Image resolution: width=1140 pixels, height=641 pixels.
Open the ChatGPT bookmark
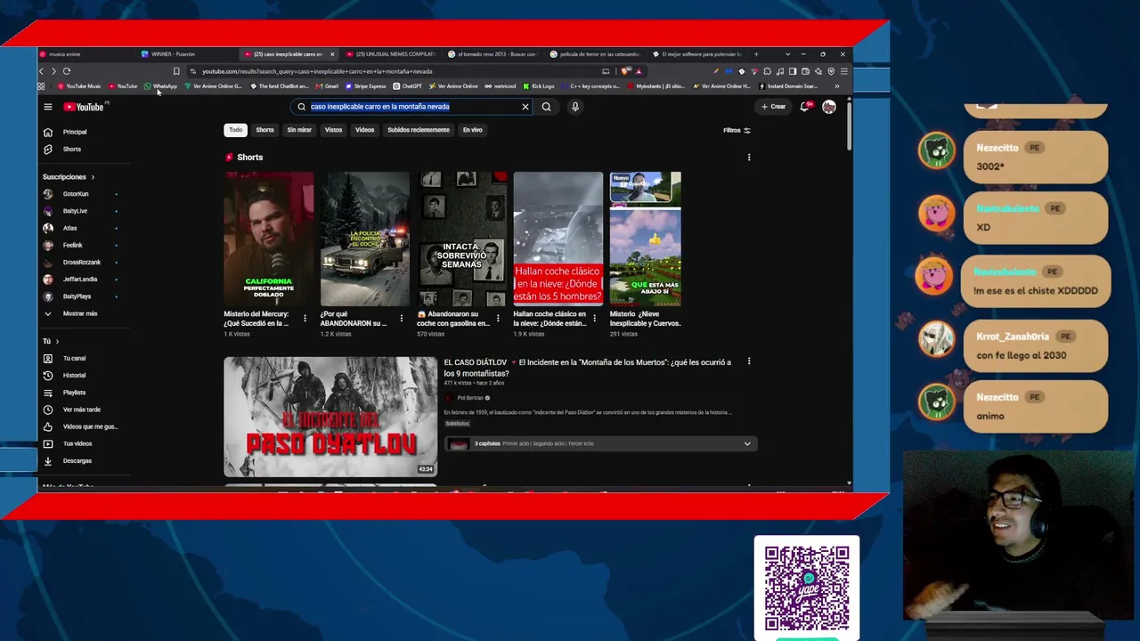point(408,86)
